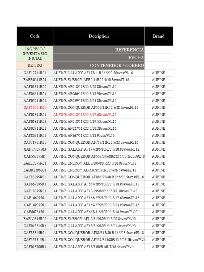Select the REFERENCIA header cell
The width and height of the screenshot is (204, 272).
99,50
